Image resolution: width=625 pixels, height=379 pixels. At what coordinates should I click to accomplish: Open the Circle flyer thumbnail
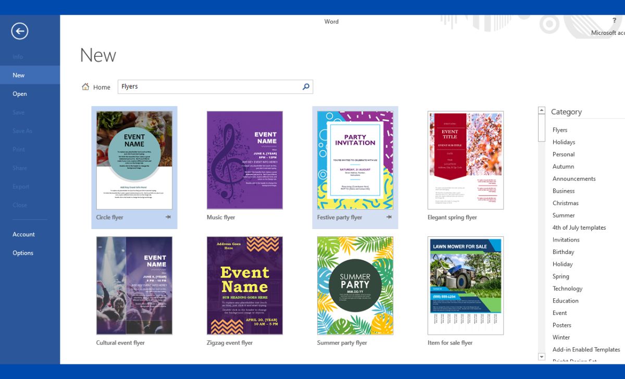point(134,160)
